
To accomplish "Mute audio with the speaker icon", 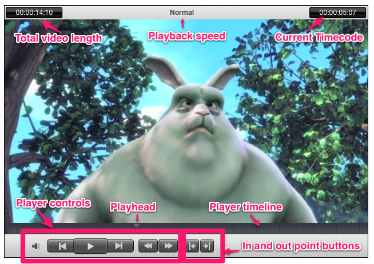I will tap(36, 246).
